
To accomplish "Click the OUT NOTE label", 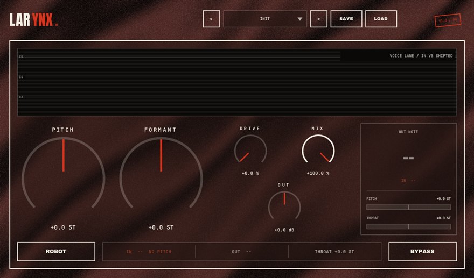I will coord(408,132).
